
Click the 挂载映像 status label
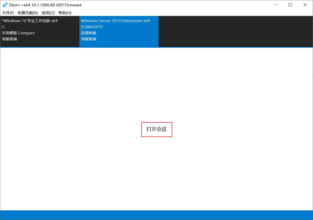click(x=88, y=33)
